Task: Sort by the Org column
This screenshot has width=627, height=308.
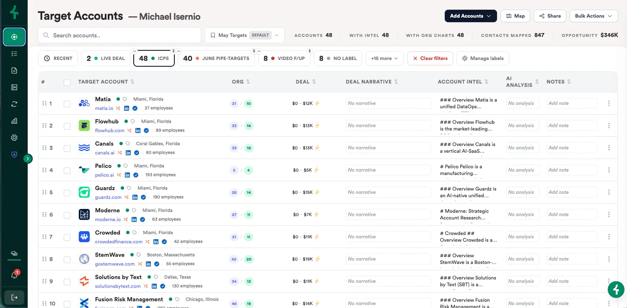Action: [x=248, y=82]
